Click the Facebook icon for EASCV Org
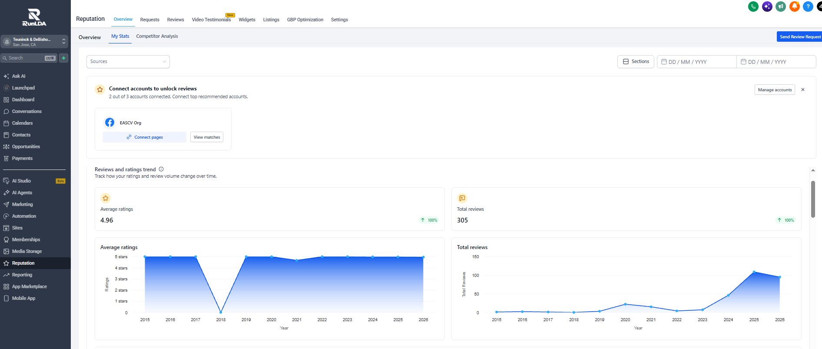This screenshot has width=822, height=349. tap(110, 123)
